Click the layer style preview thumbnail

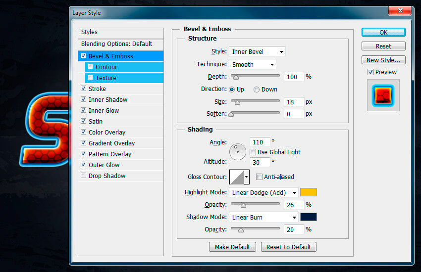(x=383, y=95)
